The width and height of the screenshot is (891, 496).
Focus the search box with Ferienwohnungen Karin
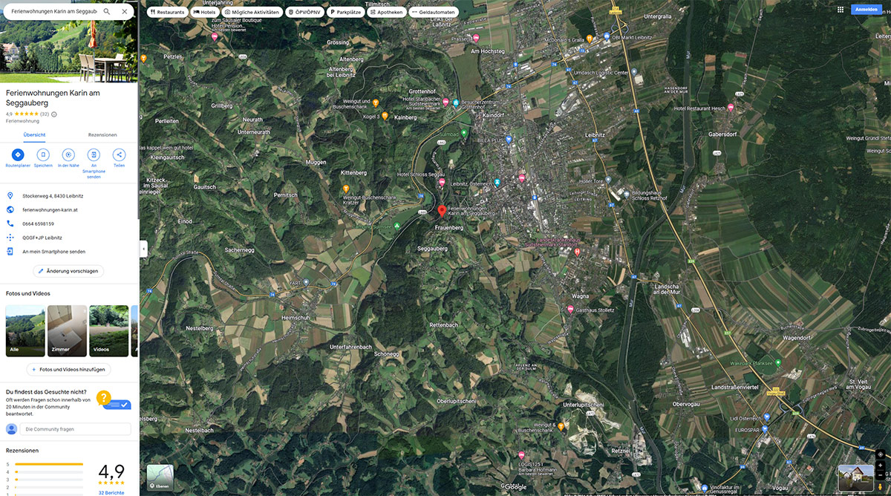tap(54, 12)
